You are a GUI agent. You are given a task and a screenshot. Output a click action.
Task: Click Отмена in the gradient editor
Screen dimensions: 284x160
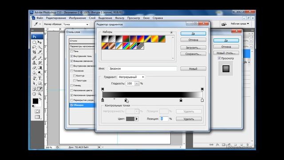point(193,40)
